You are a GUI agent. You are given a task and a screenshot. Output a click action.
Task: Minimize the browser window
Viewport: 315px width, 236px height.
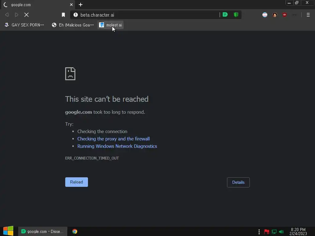tap(289, 2)
